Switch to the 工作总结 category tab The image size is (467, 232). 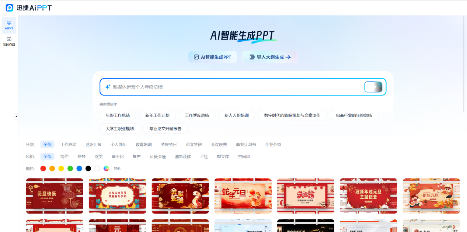click(69, 144)
